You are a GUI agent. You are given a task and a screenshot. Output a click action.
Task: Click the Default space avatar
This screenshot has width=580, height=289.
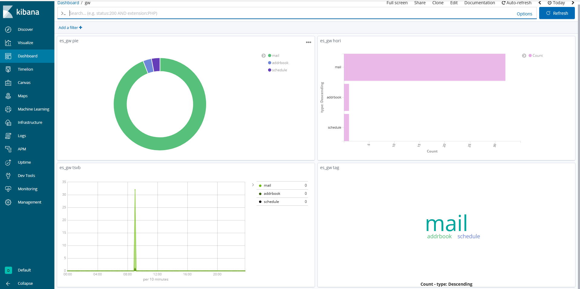pyautogui.click(x=8, y=270)
